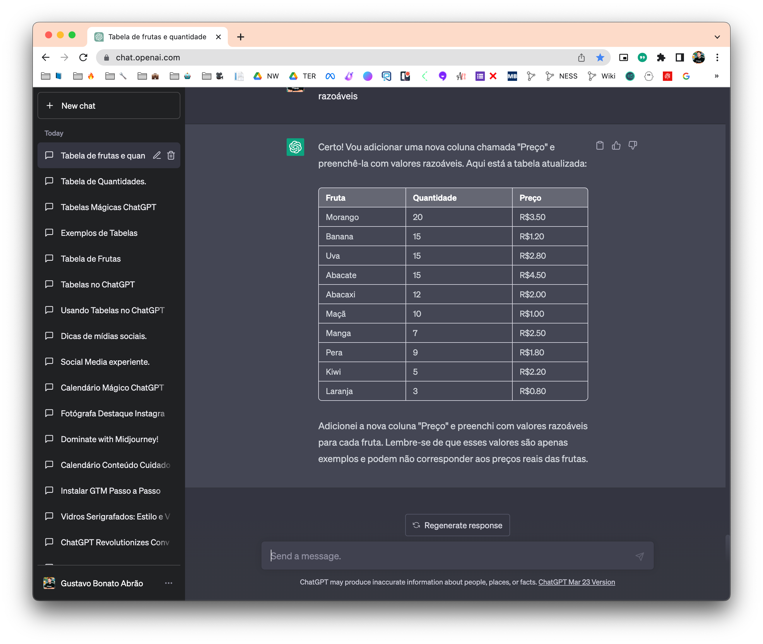Click the Quantidade column header
The height and width of the screenshot is (644, 763).
459,197
